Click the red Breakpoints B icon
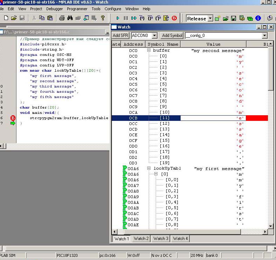This screenshot has height=260, width=276. pos(174,18)
